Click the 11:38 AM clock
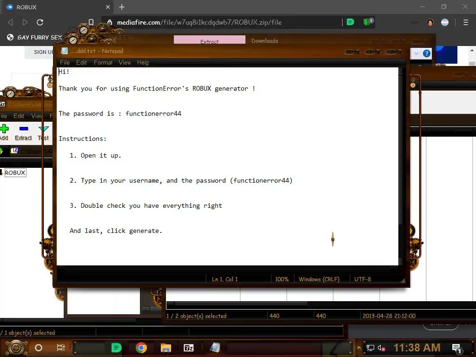The image size is (476, 357). pos(417,348)
